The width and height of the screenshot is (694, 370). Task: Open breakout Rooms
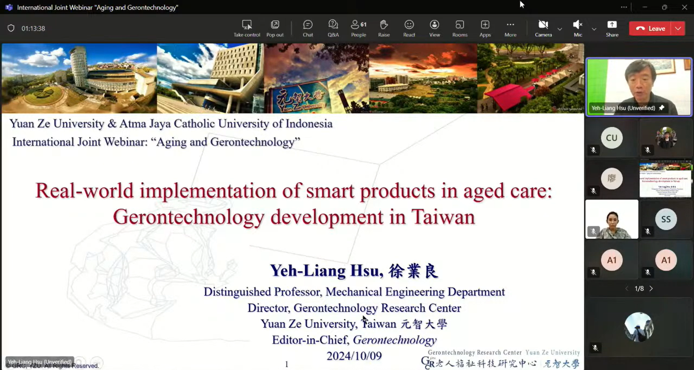tap(460, 28)
